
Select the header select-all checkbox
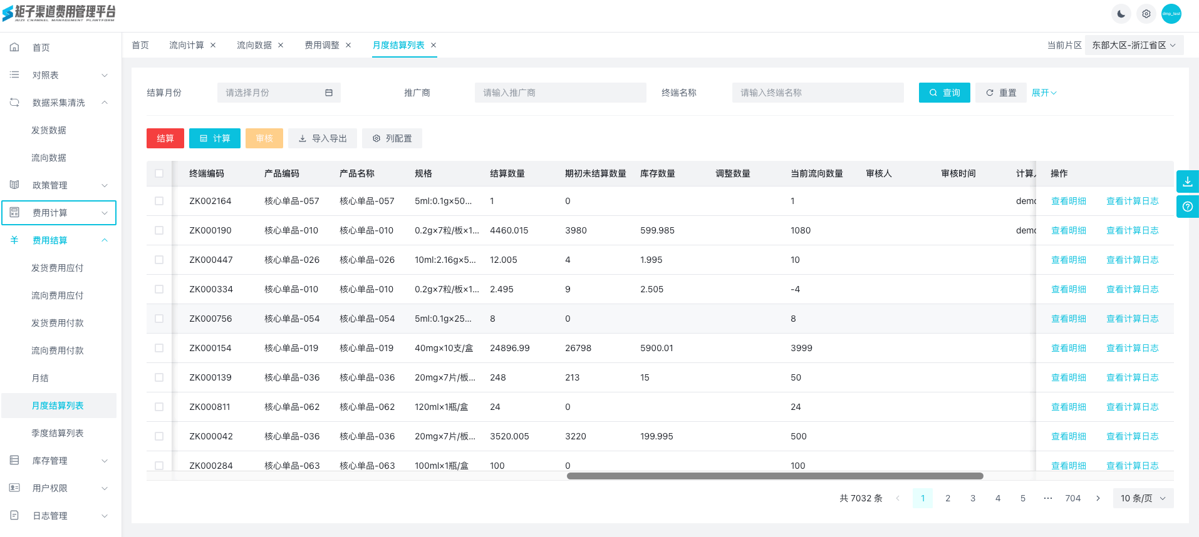click(159, 173)
